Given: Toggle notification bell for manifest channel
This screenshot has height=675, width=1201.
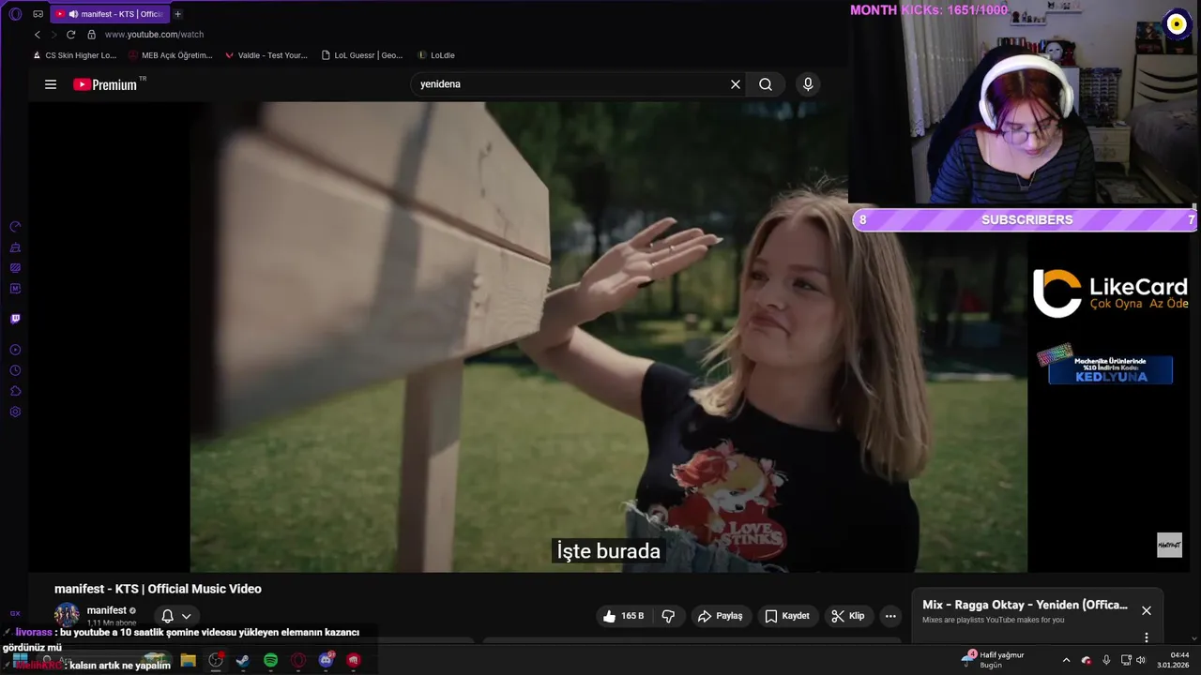Looking at the screenshot, I should [x=167, y=616].
